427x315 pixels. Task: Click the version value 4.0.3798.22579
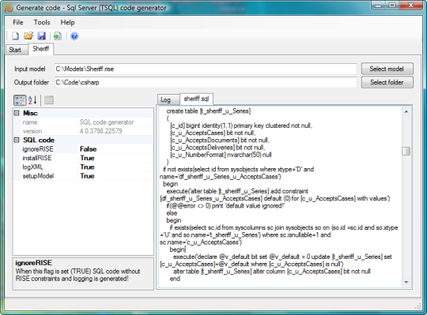pyautogui.click(x=100, y=131)
